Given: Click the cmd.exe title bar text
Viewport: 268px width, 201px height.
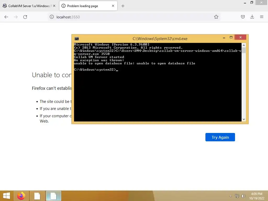Looking at the screenshot, I should tap(160, 39).
